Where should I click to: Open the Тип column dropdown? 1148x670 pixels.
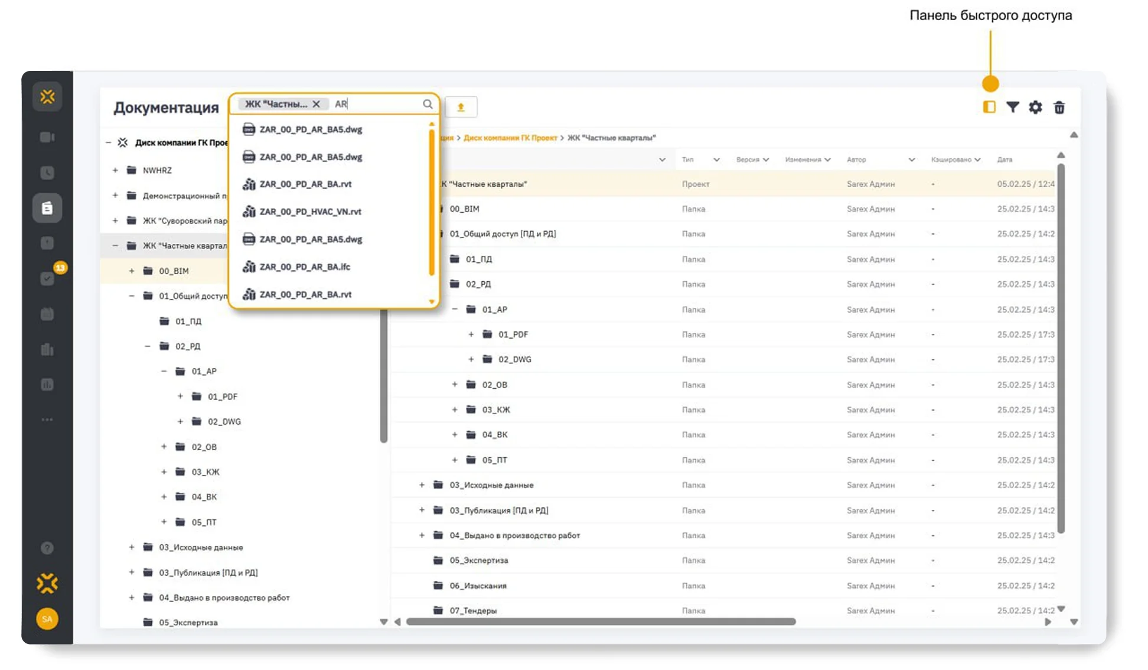(x=716, y=160)
